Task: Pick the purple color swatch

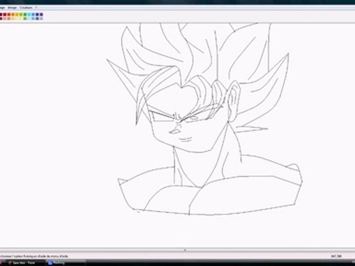Action: [41, 14]
